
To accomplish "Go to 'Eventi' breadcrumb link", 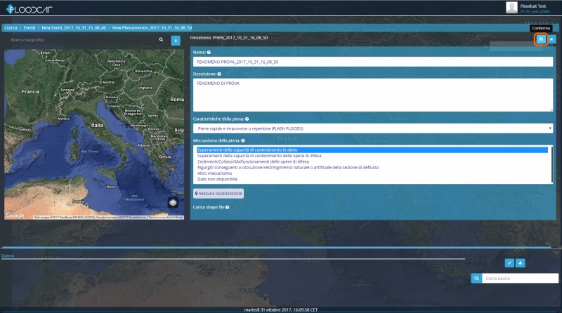I will [30, 27].
